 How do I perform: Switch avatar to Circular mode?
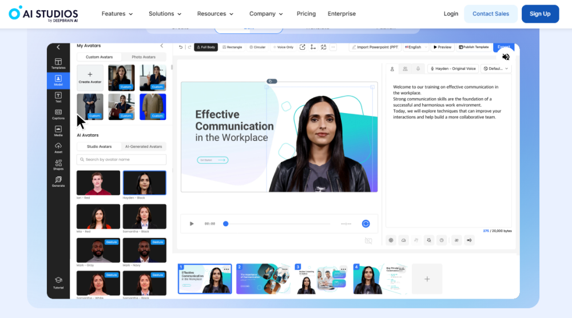(x=257, y=47)
